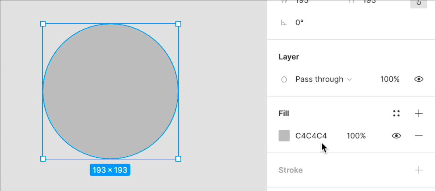
Task: Select the gray circle on the canvas
Action: (110, 91)
